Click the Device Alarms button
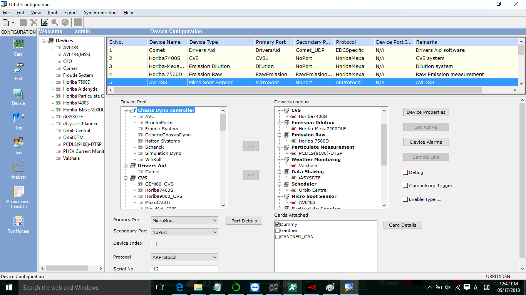 click(426, 142)
